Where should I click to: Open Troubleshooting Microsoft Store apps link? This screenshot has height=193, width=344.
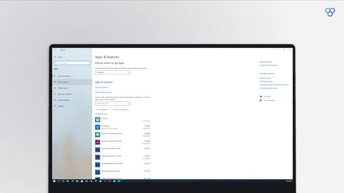coord(274,85)
